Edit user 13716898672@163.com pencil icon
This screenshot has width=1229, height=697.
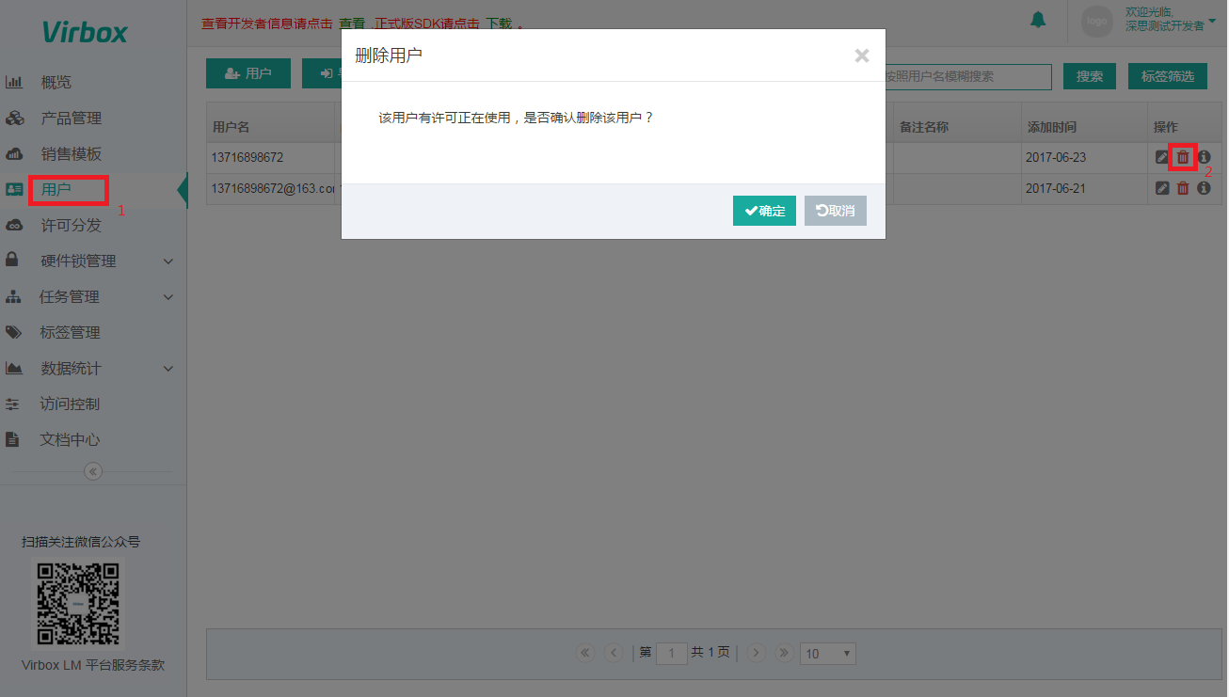point(1162,188)
